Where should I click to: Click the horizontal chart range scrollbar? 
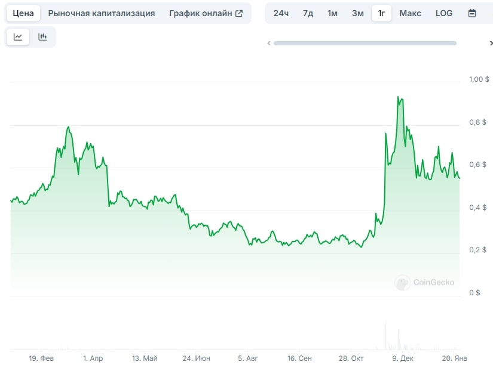click(x=365, y=44)
